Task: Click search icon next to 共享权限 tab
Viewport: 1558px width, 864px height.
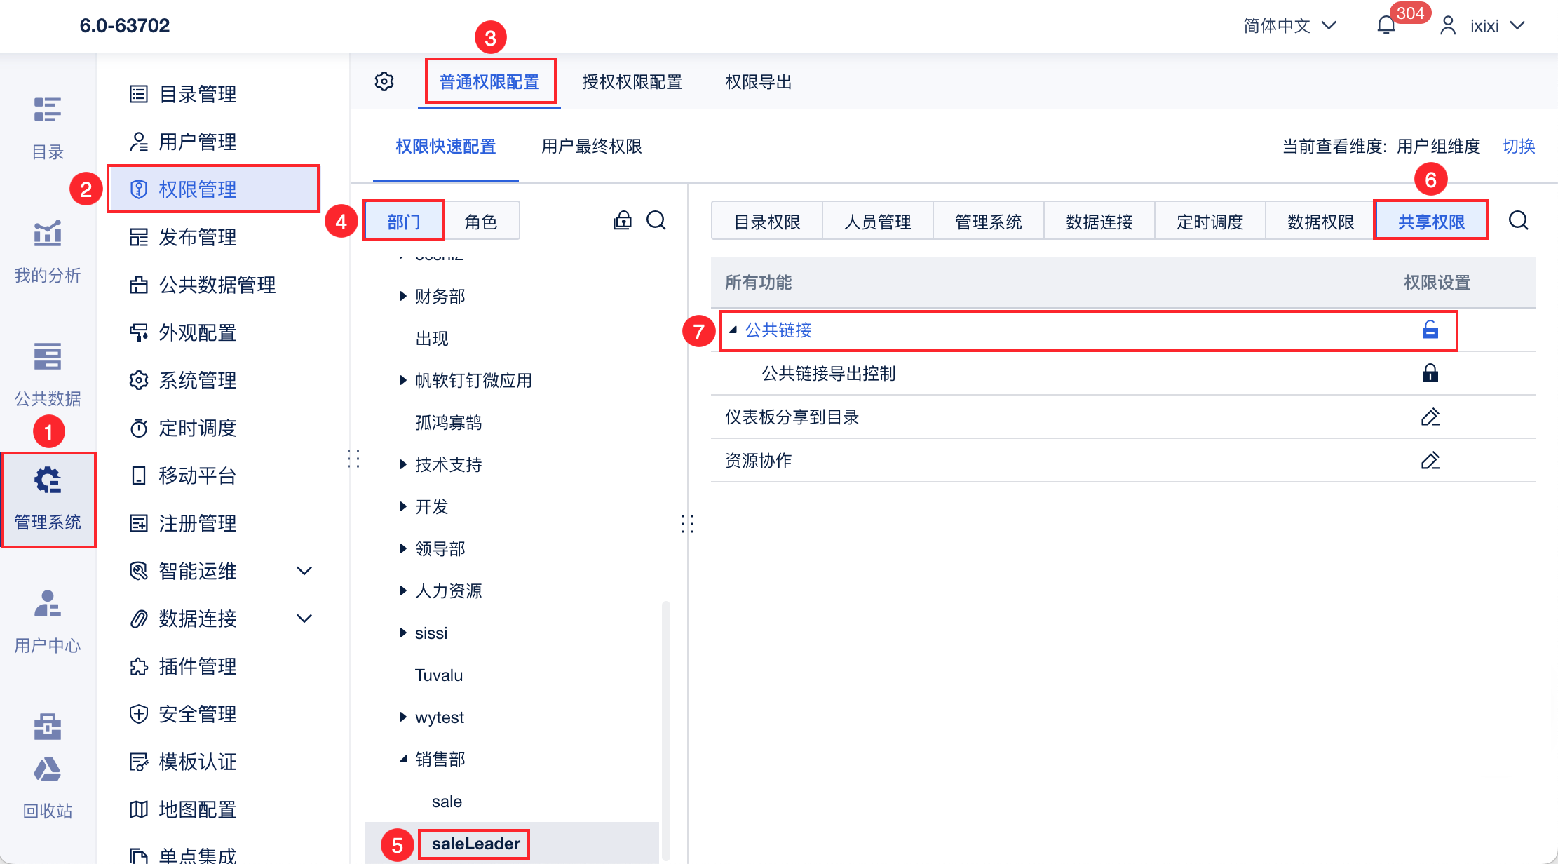Action: (x=1518, y=221)
